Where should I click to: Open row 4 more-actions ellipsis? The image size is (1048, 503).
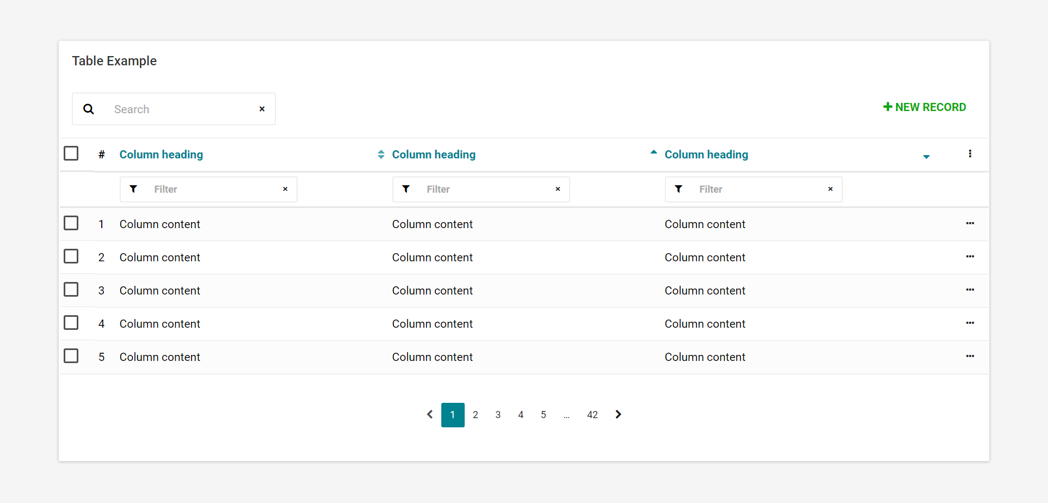970,323
